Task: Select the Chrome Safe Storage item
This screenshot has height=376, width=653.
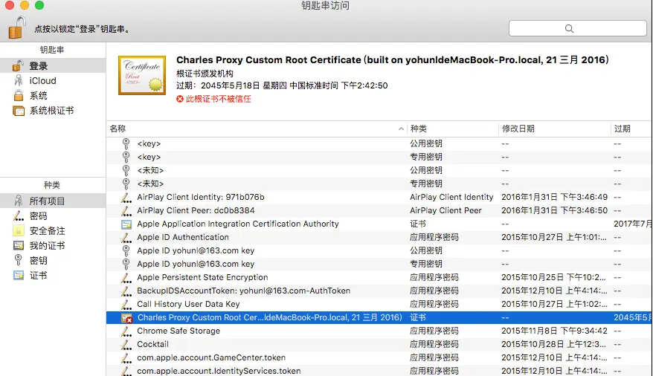Action: (379, 331)
